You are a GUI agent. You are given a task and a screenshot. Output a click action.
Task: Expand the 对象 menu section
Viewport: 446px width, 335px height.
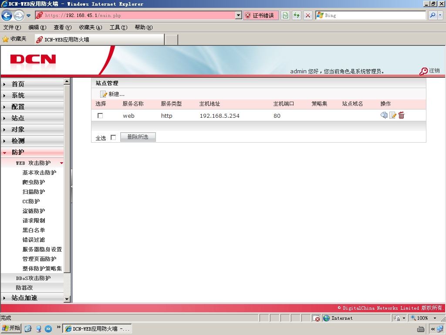[32, 130]
